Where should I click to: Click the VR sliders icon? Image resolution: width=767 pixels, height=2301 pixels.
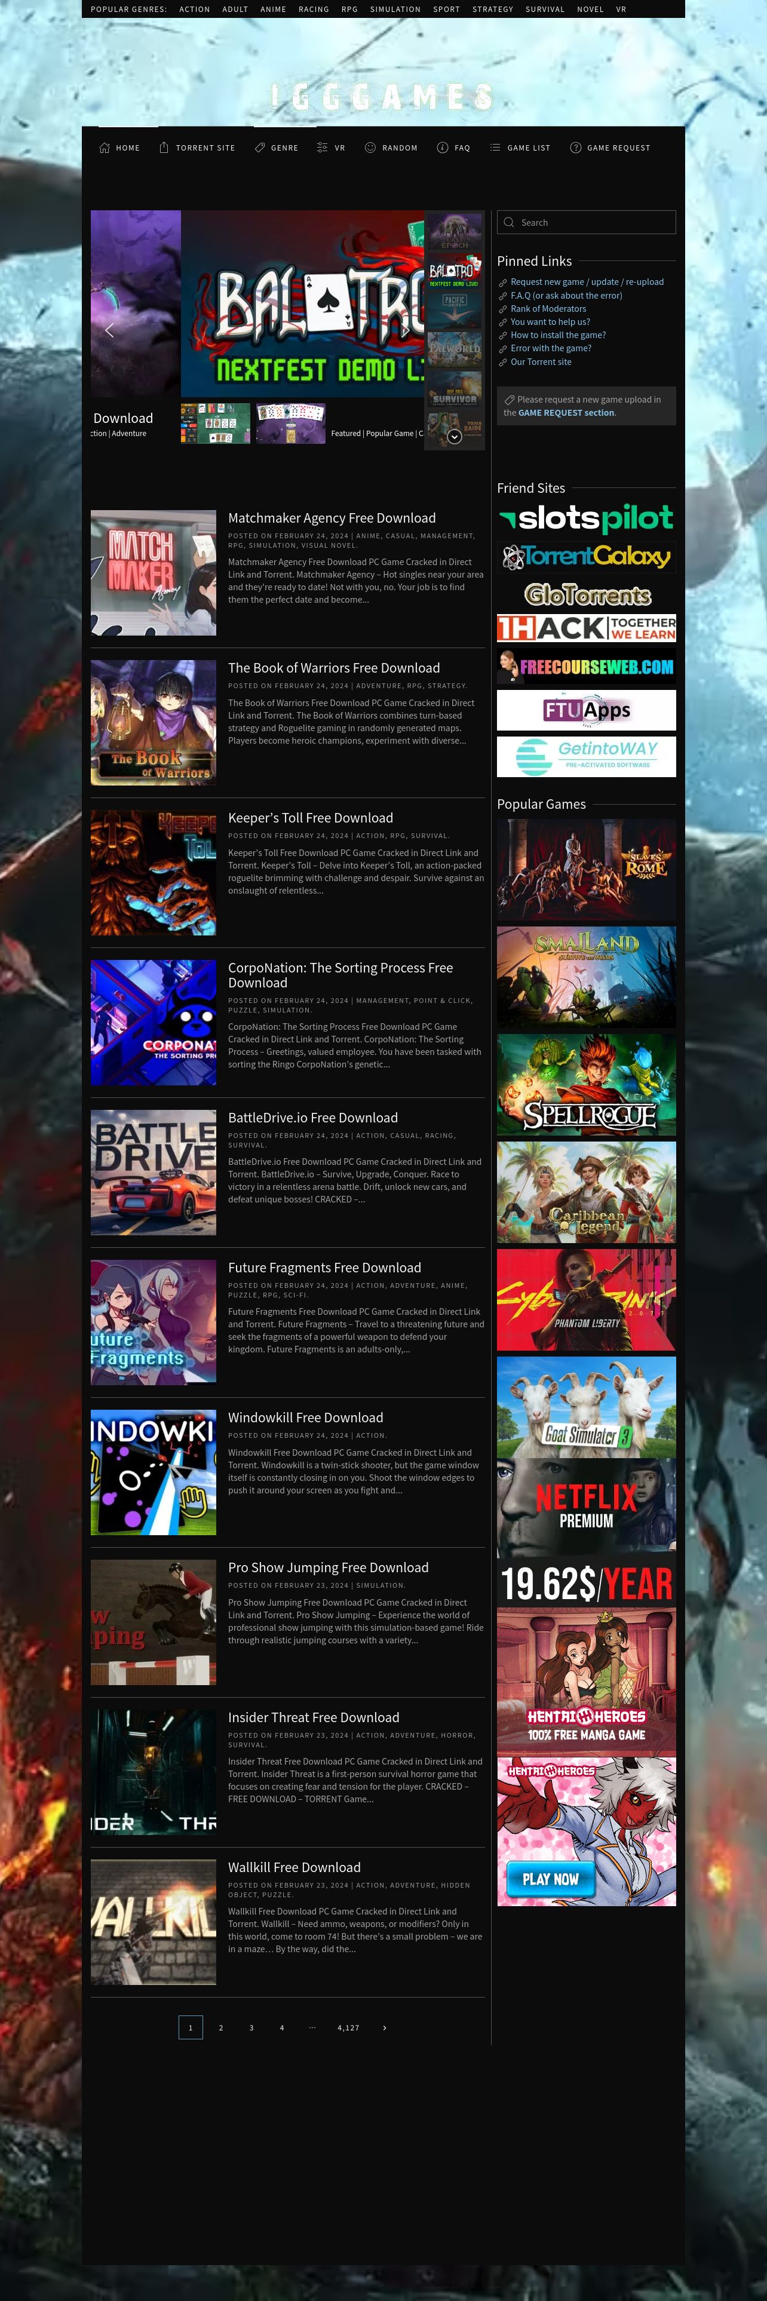[323, 148]
